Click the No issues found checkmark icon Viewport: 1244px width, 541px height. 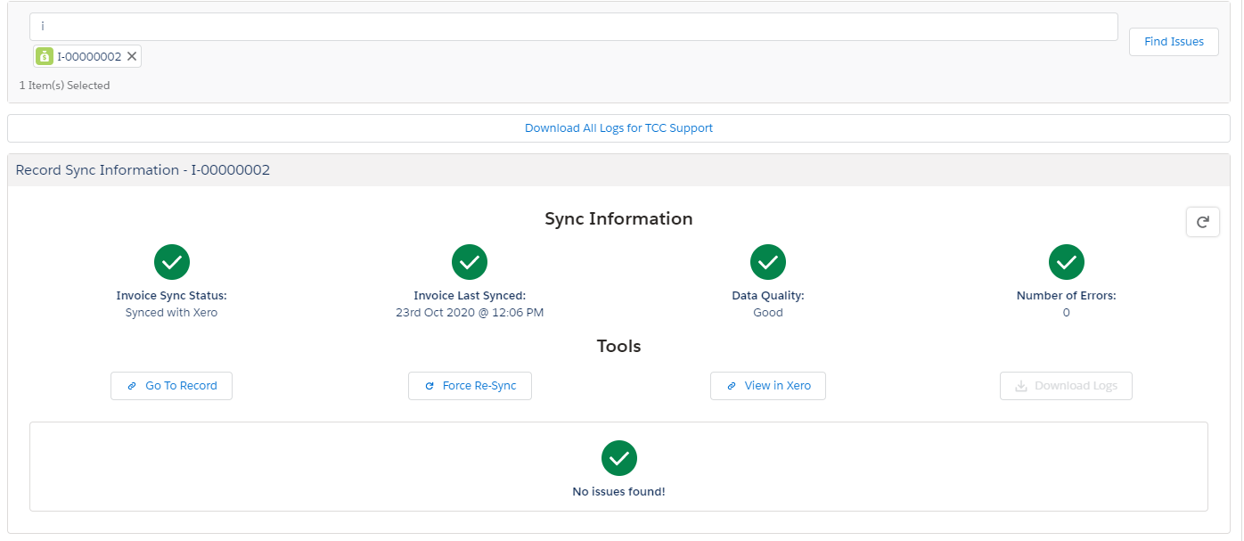click(618, 457)
